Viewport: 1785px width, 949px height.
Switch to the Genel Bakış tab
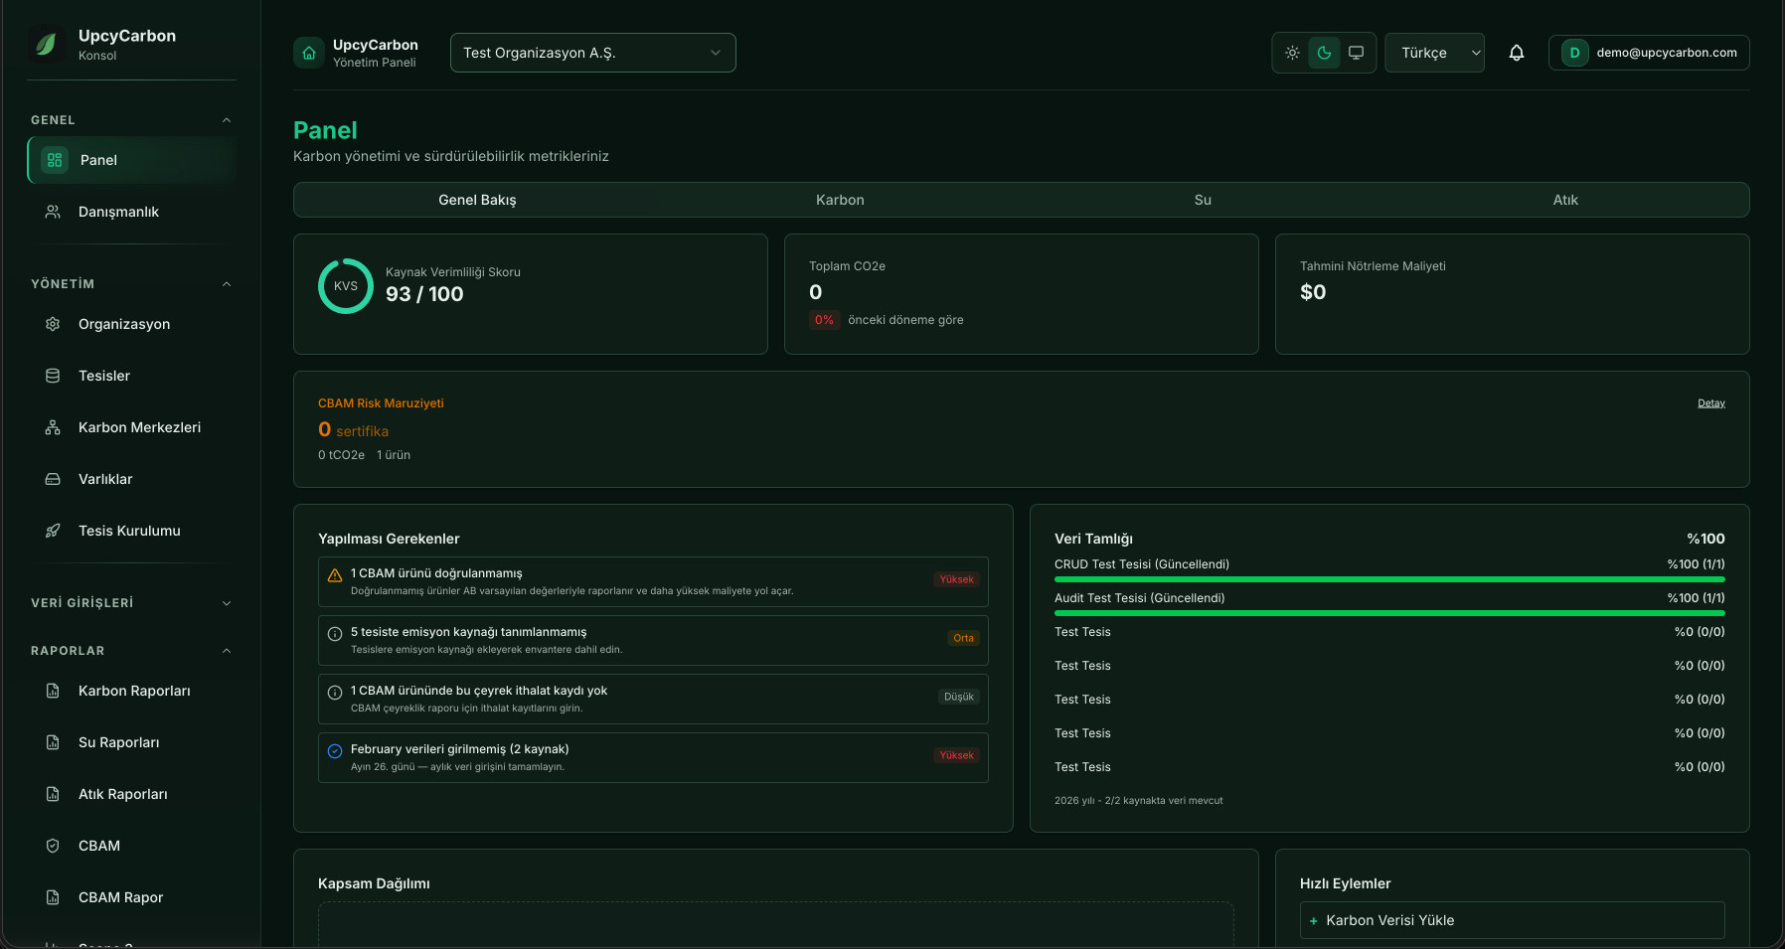click(477, 200)
